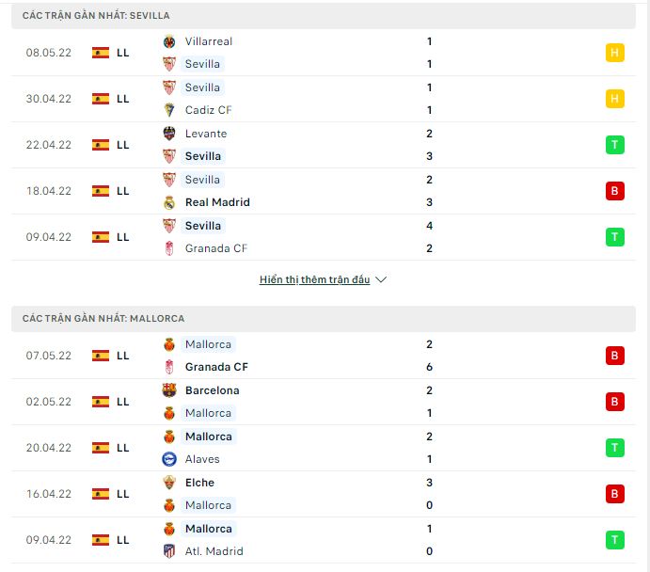Screen dimensions: 650x572
Task: Click red B badge for Sevilla-Real Madrid
Action: [615, 191]
